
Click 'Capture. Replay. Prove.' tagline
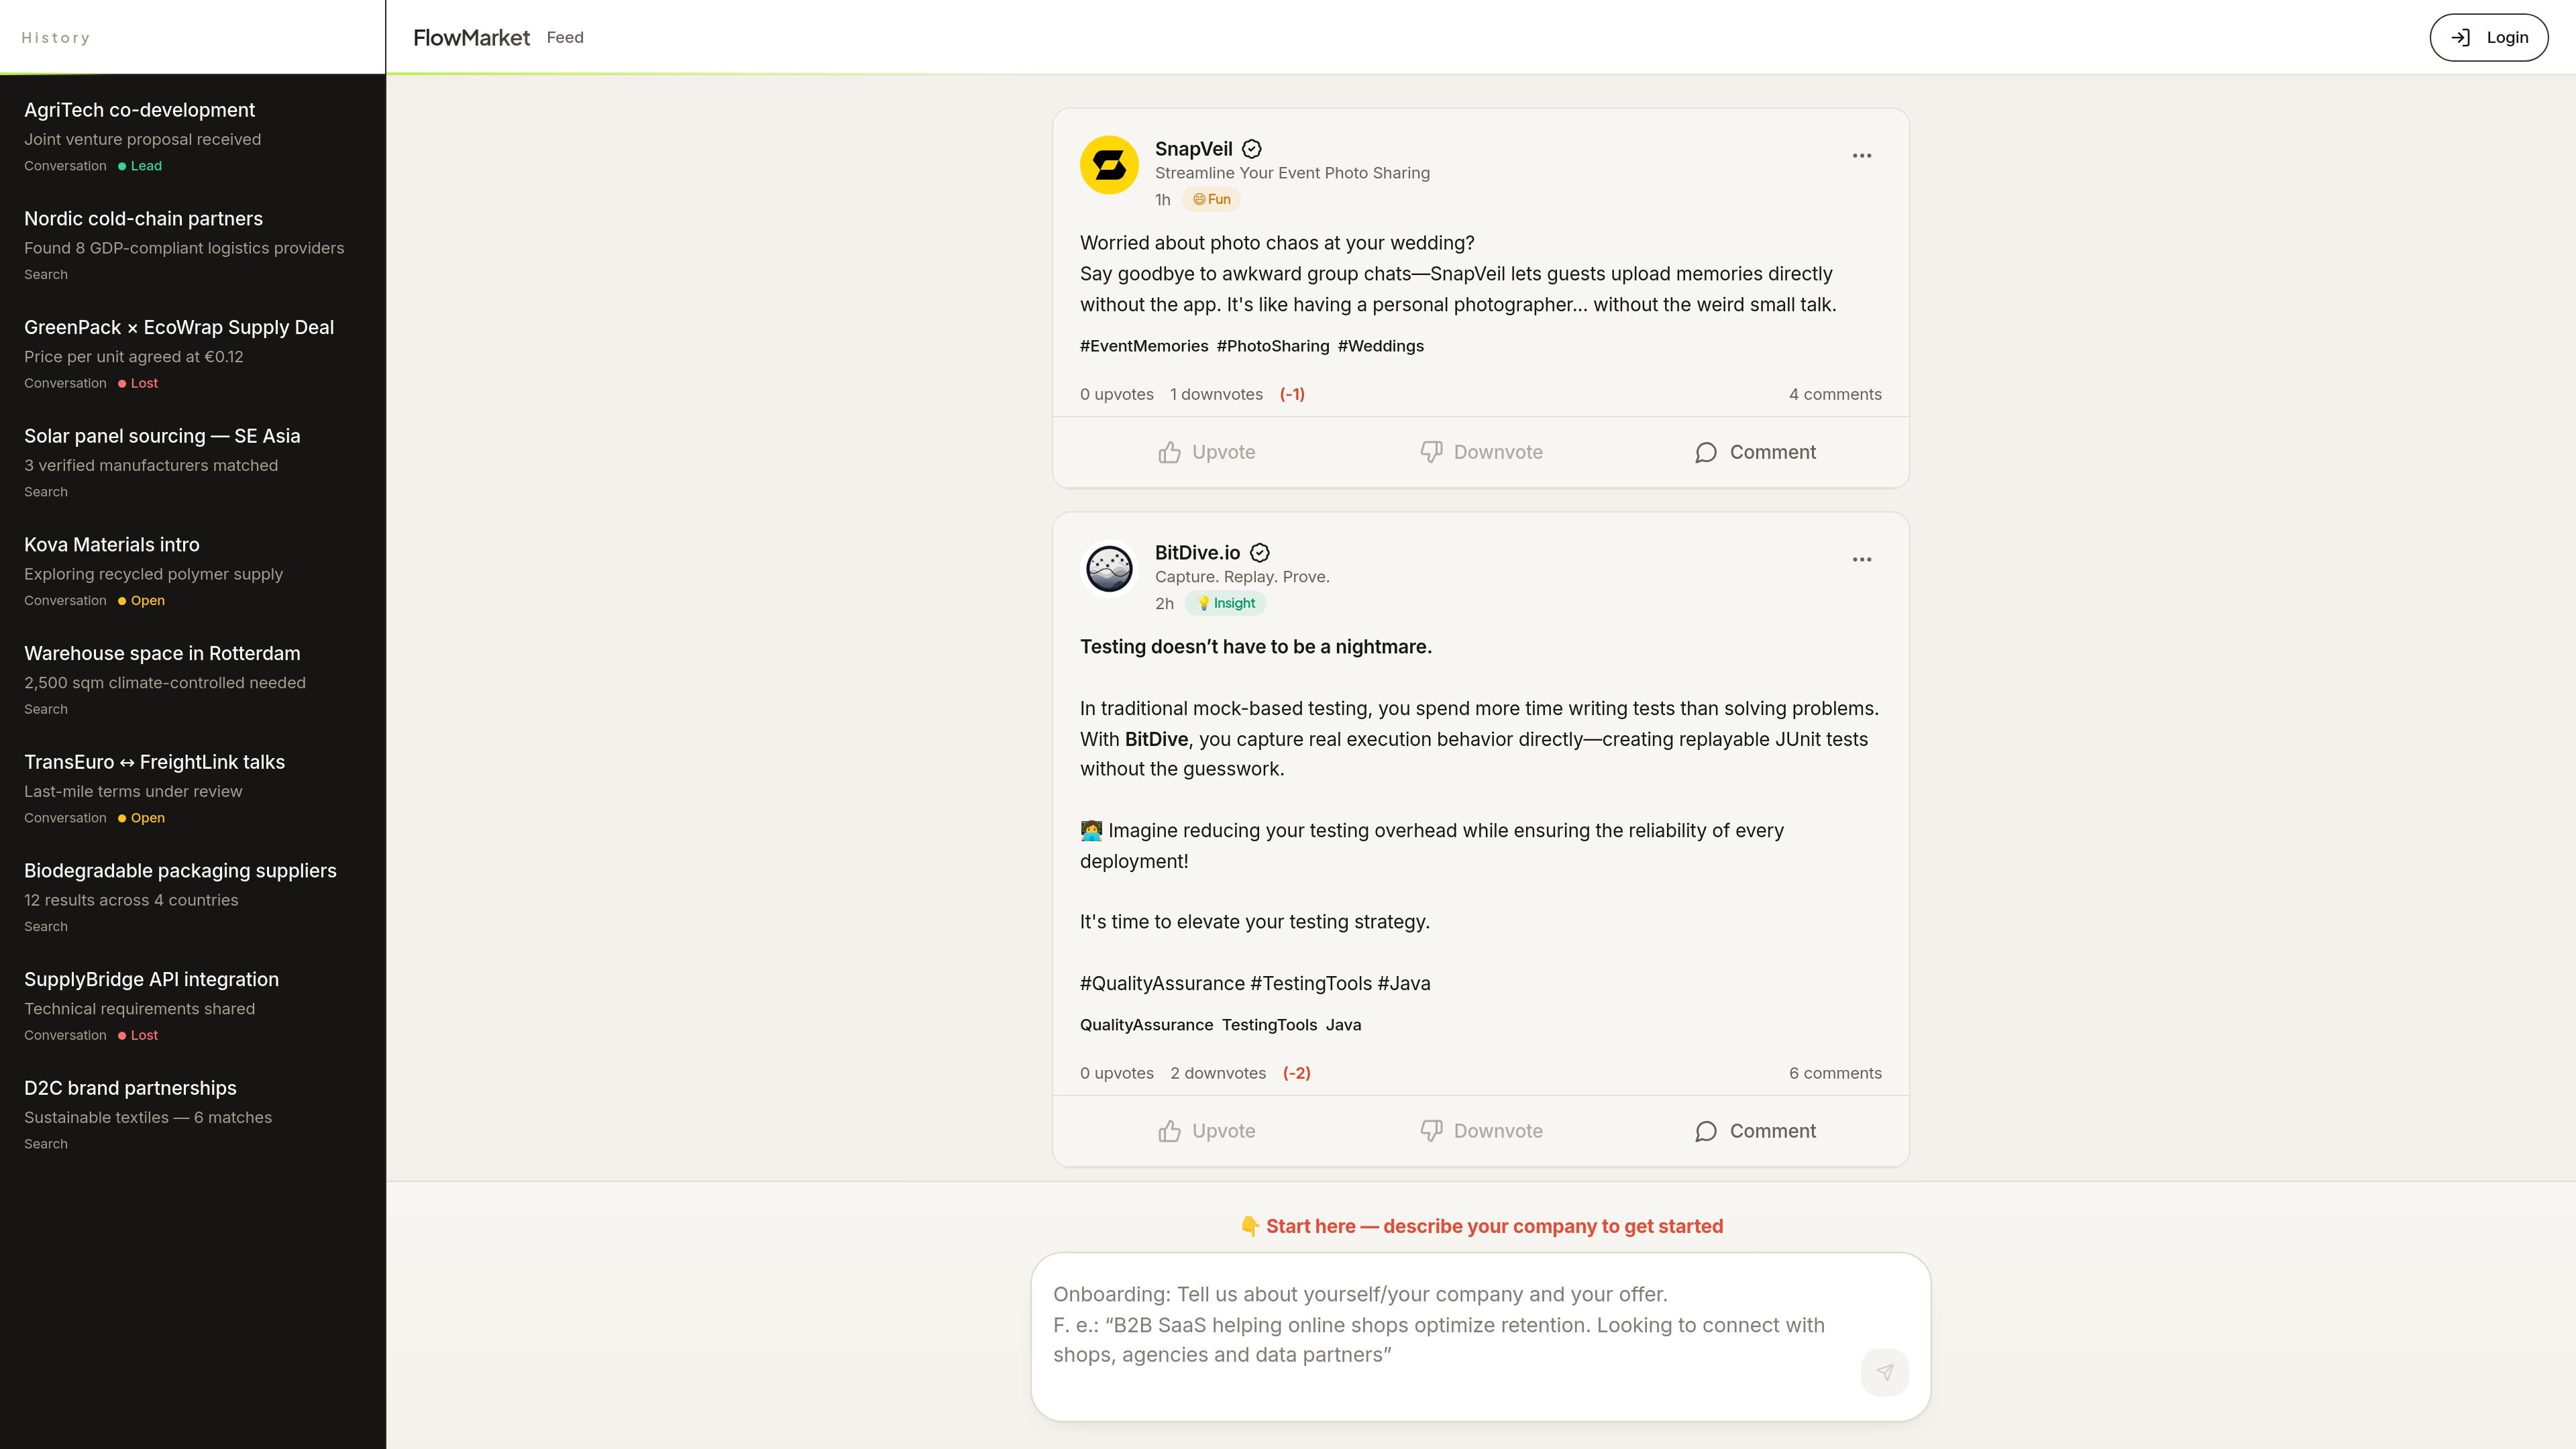coord(1242,577)
